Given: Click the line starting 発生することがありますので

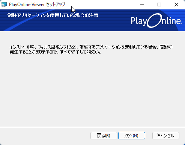Looking at the screenshot, I should [56, 52].
